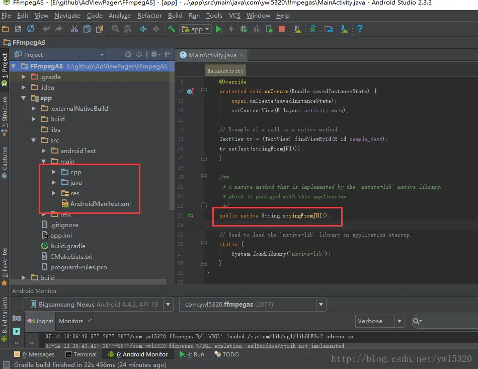478x369 pixels.
Task: Toggle the Build Variants side panel
Action: click(x=5, y=319)
